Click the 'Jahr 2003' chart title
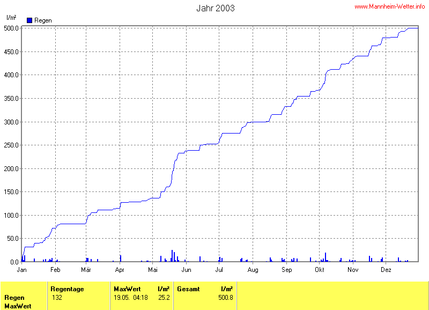 point(215,8)
